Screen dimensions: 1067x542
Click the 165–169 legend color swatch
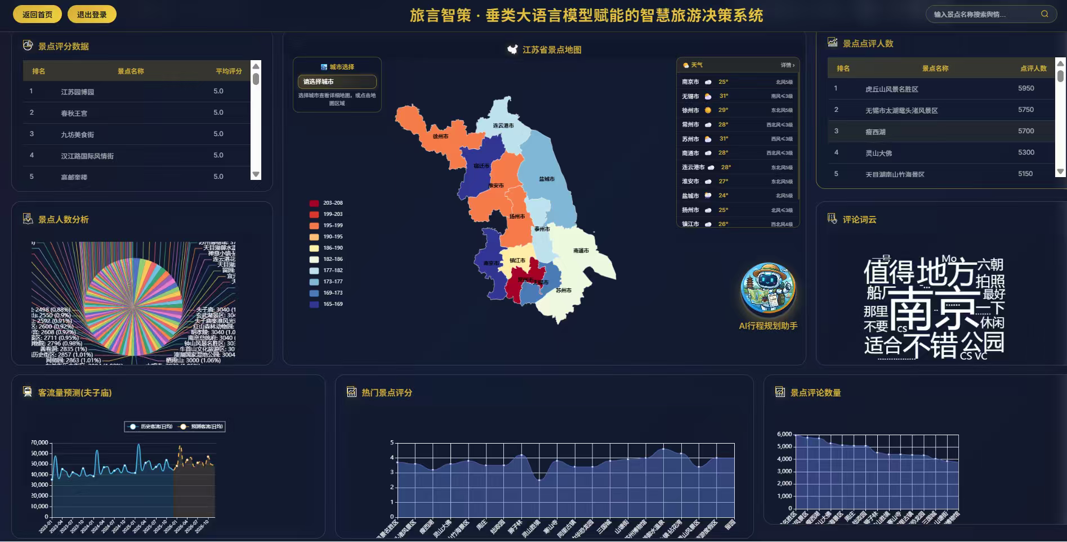(x=314, y=304)
